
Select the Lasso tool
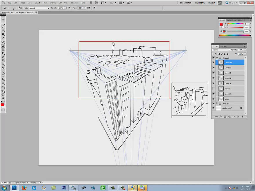tap(3, 27)
